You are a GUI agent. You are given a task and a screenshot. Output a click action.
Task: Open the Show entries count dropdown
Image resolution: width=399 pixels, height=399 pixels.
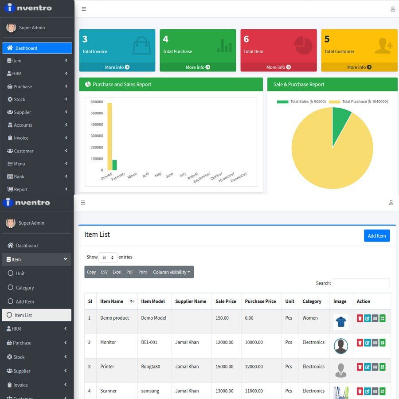[x=108, y=258]
